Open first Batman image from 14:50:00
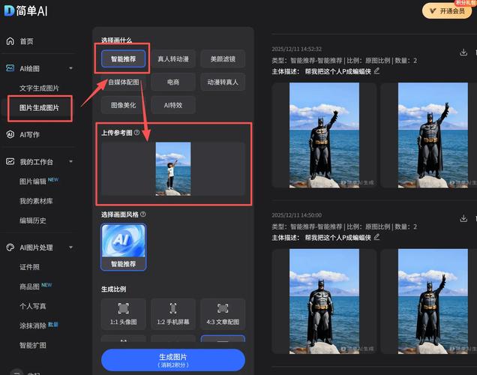Image resolution: width=477 pixels, height=375 pixels. click(x=324, y=301)
